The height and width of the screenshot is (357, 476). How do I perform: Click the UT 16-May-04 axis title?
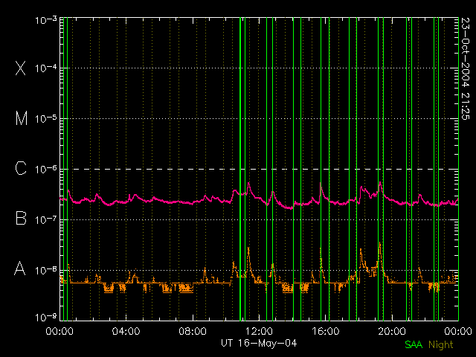259,344
